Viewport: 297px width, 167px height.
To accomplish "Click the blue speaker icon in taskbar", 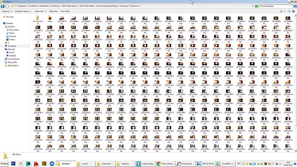I will [x=52, y=164].
